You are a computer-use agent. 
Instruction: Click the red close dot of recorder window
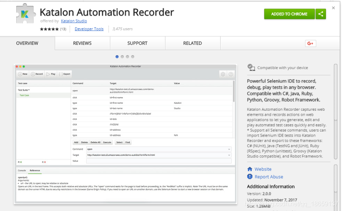click(17, 67)
